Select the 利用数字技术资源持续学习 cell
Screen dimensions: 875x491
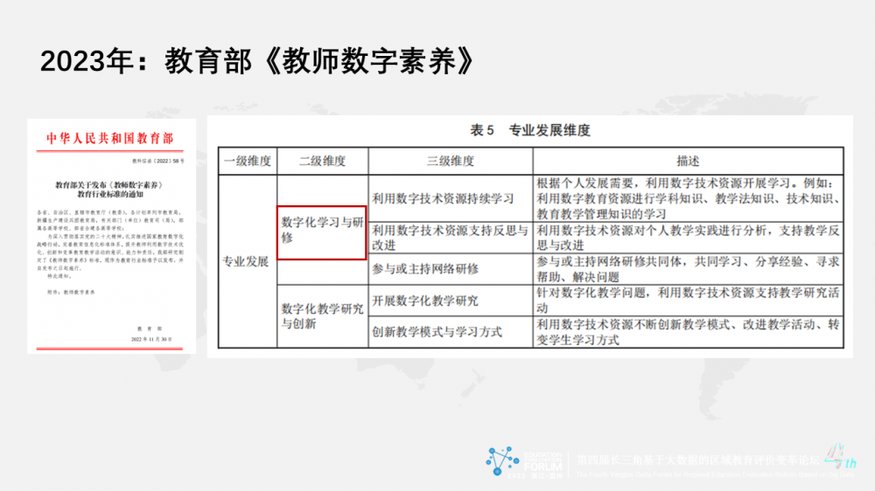point(443,198)
